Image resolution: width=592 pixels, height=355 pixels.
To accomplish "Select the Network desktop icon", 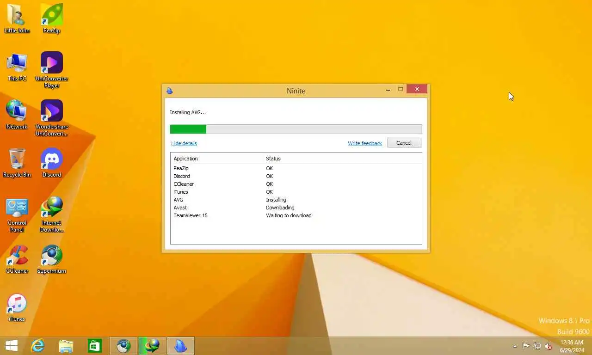I will (17, 115).
